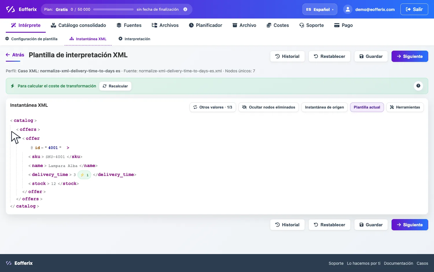Open Documentación footer link
The width and height of the screenshot is (434, 272).
pos(398,263)
